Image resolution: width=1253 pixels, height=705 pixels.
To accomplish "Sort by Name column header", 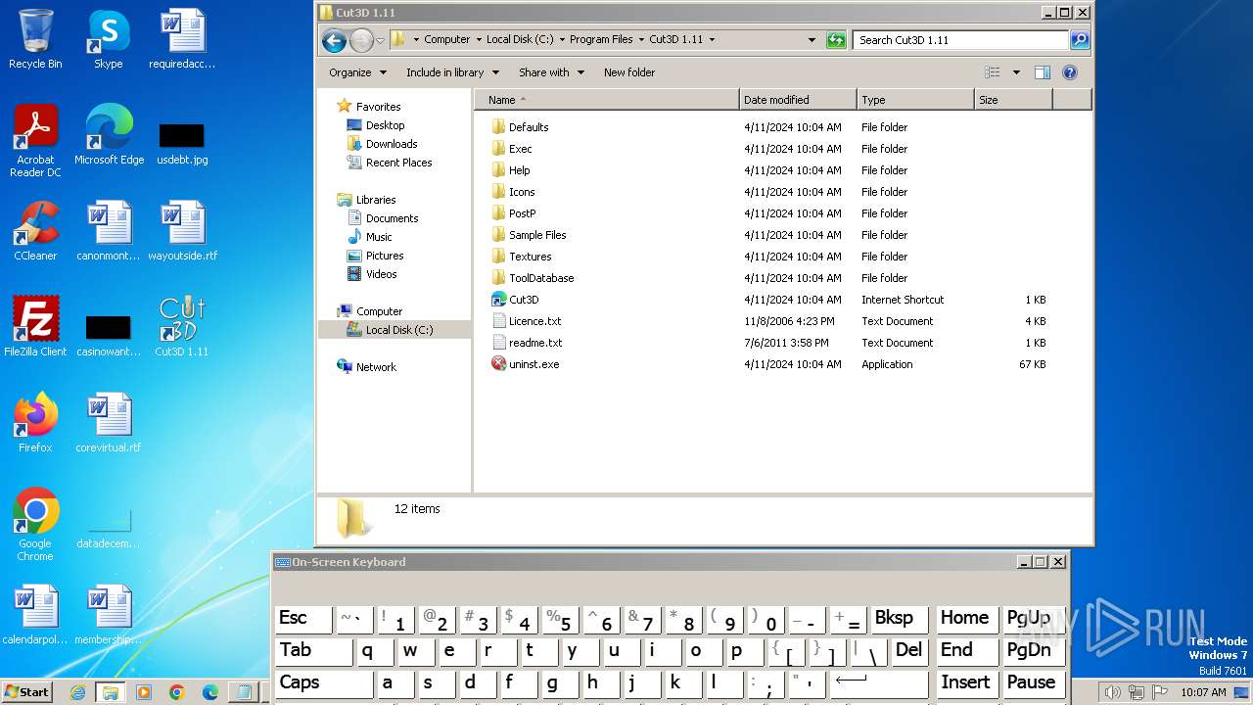I will (x=607, y=100).
